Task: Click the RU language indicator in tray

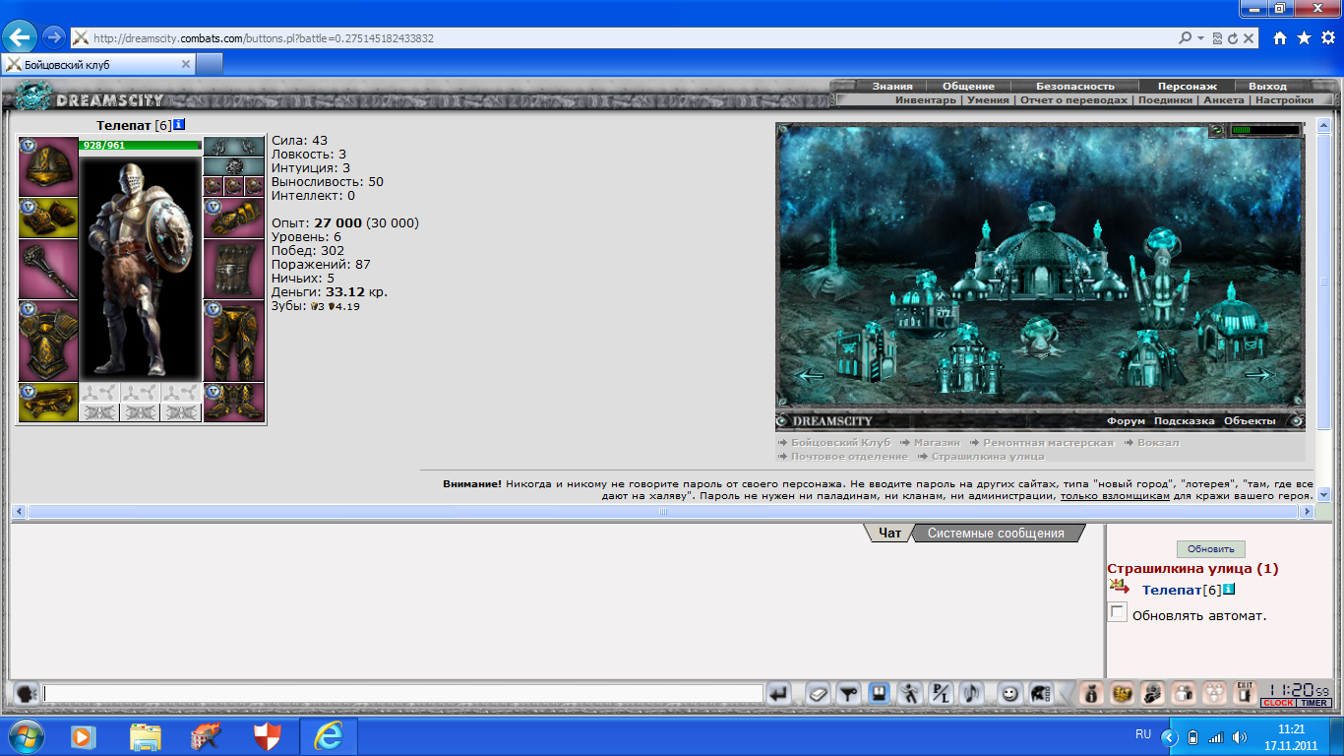Action: click(1143, 735)
